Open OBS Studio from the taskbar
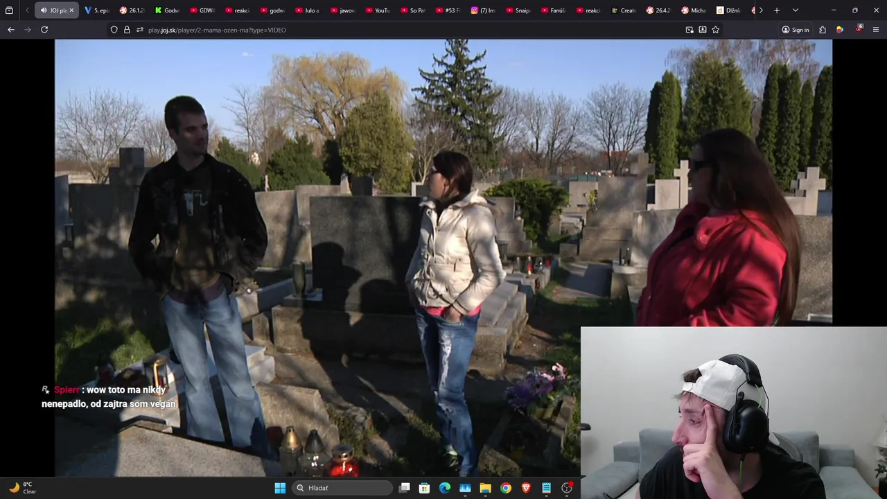This screenshot has height=499, width=887. coord(567,488)
